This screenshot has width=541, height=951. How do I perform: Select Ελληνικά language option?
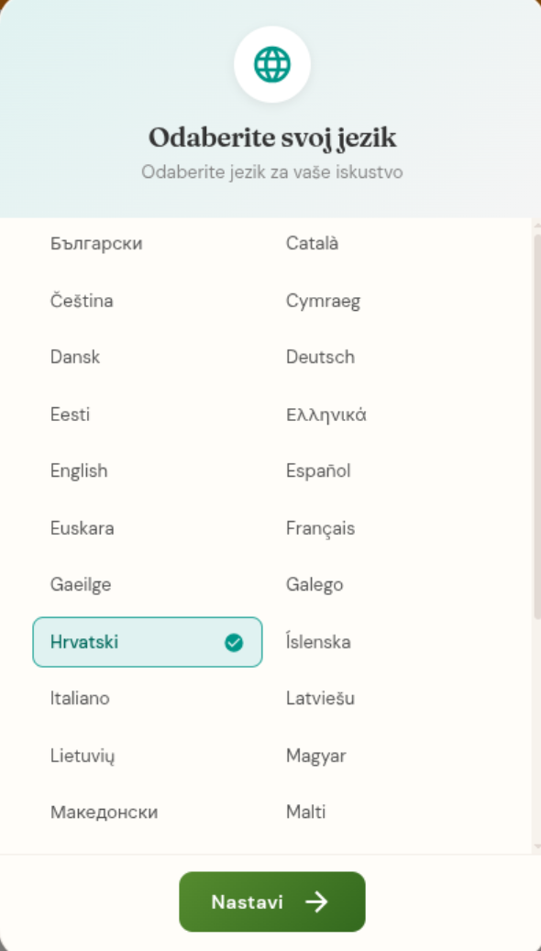[x=382, y=415]
